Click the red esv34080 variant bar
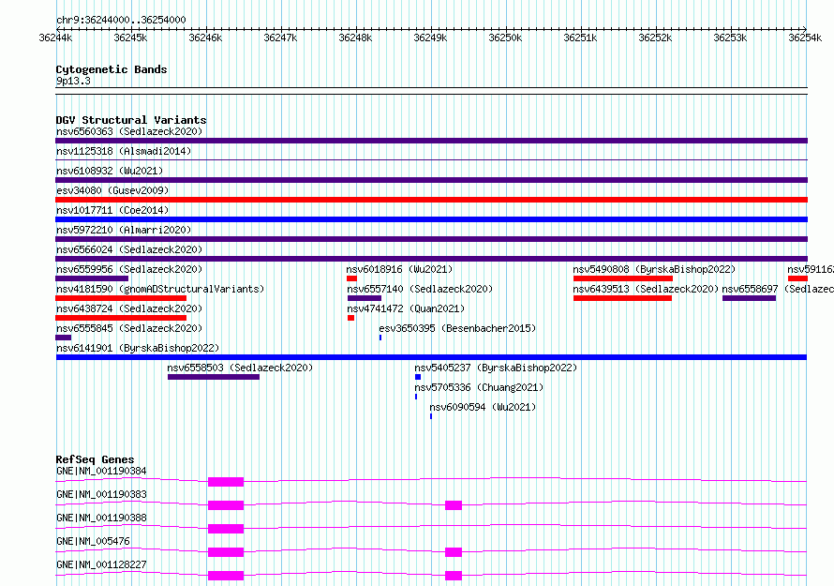Image resolution: width=834 pixels, height=586 pixels. click(x=431, y=200)
